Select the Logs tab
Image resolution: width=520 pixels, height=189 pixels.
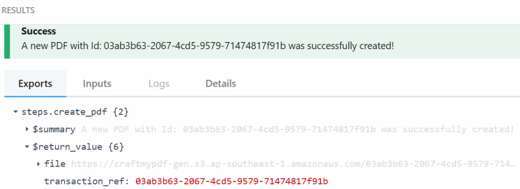pyautogui.click(x=159, y=84)
